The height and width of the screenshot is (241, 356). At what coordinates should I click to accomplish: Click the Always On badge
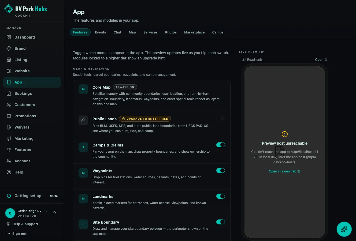[125, 87]
